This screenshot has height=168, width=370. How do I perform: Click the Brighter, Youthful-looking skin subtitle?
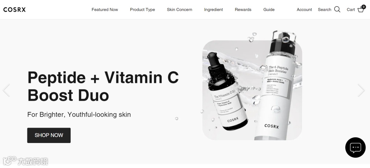(x=79, y=115)
